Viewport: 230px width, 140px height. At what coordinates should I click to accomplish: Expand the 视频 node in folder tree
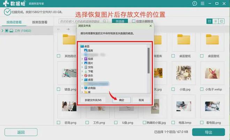point(82,59)
